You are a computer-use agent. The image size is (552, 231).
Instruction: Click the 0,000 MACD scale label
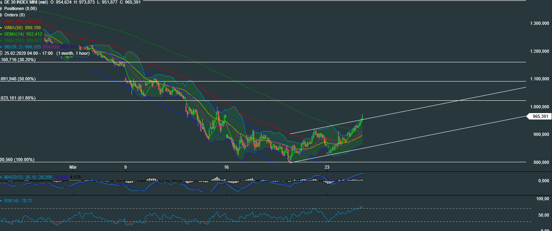point(544,181)
